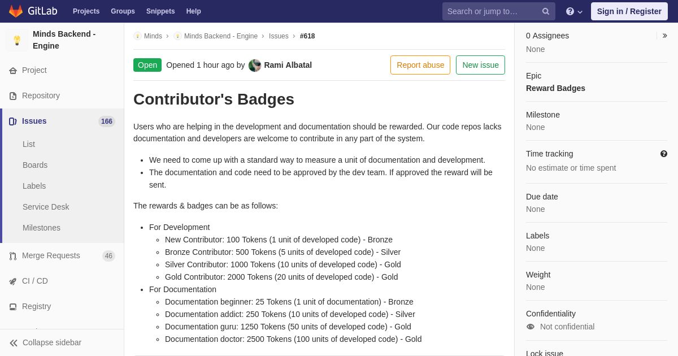Open the Minds Backend - Engine breadcrumb link
The image size is (678, 356).
tap(221, 36)
